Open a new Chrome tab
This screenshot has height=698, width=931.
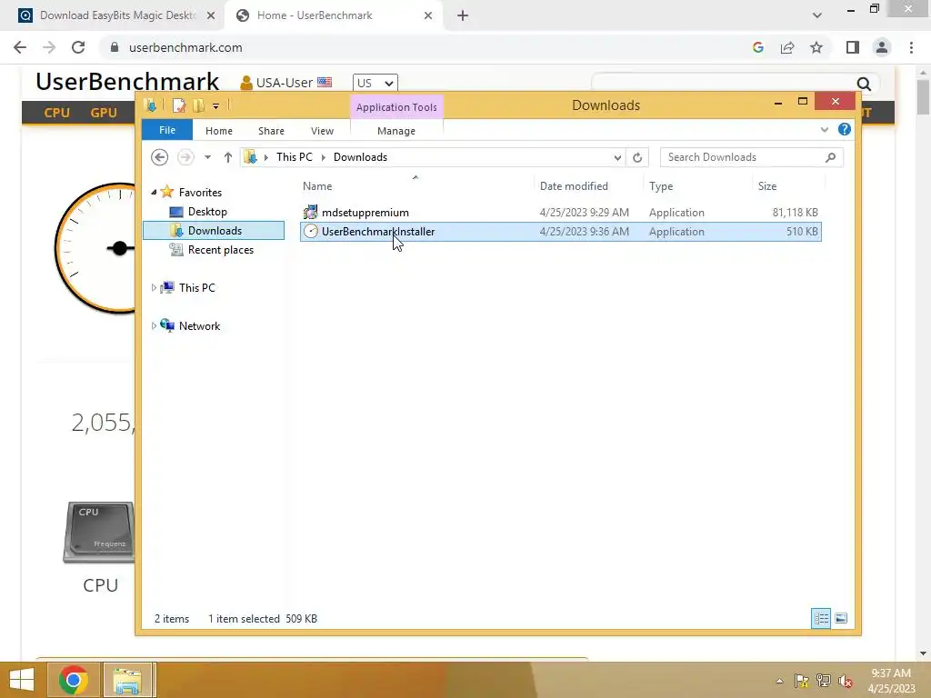pos(463,16)
